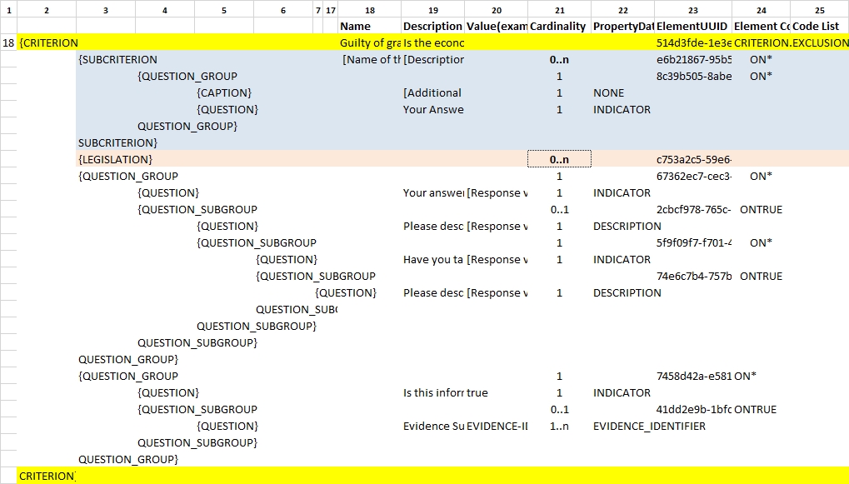Click the Cardinality header cell
The image size is (849, 484).
click(559, 27)
